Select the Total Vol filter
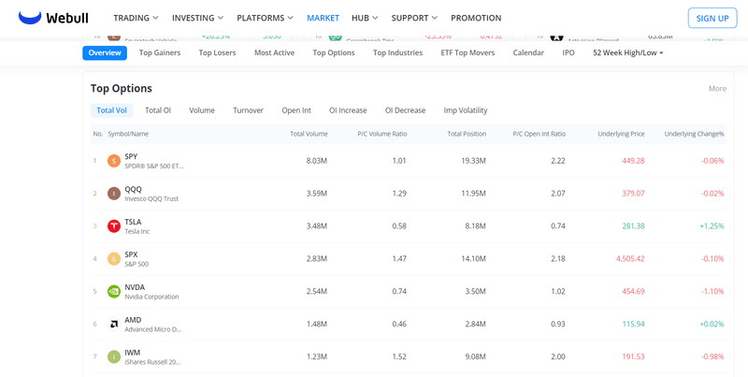748x377 pixels. [x=111, y=110]
